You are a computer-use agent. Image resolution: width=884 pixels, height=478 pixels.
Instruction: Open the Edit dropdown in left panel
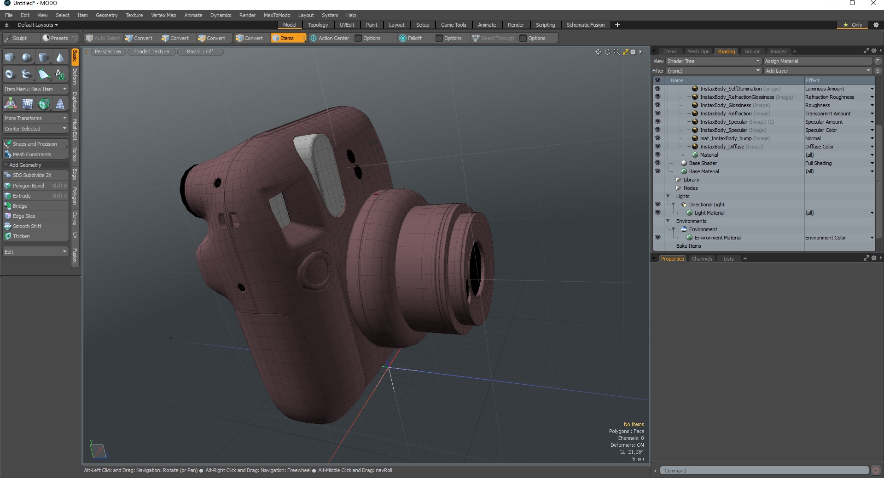click(36, 252)
